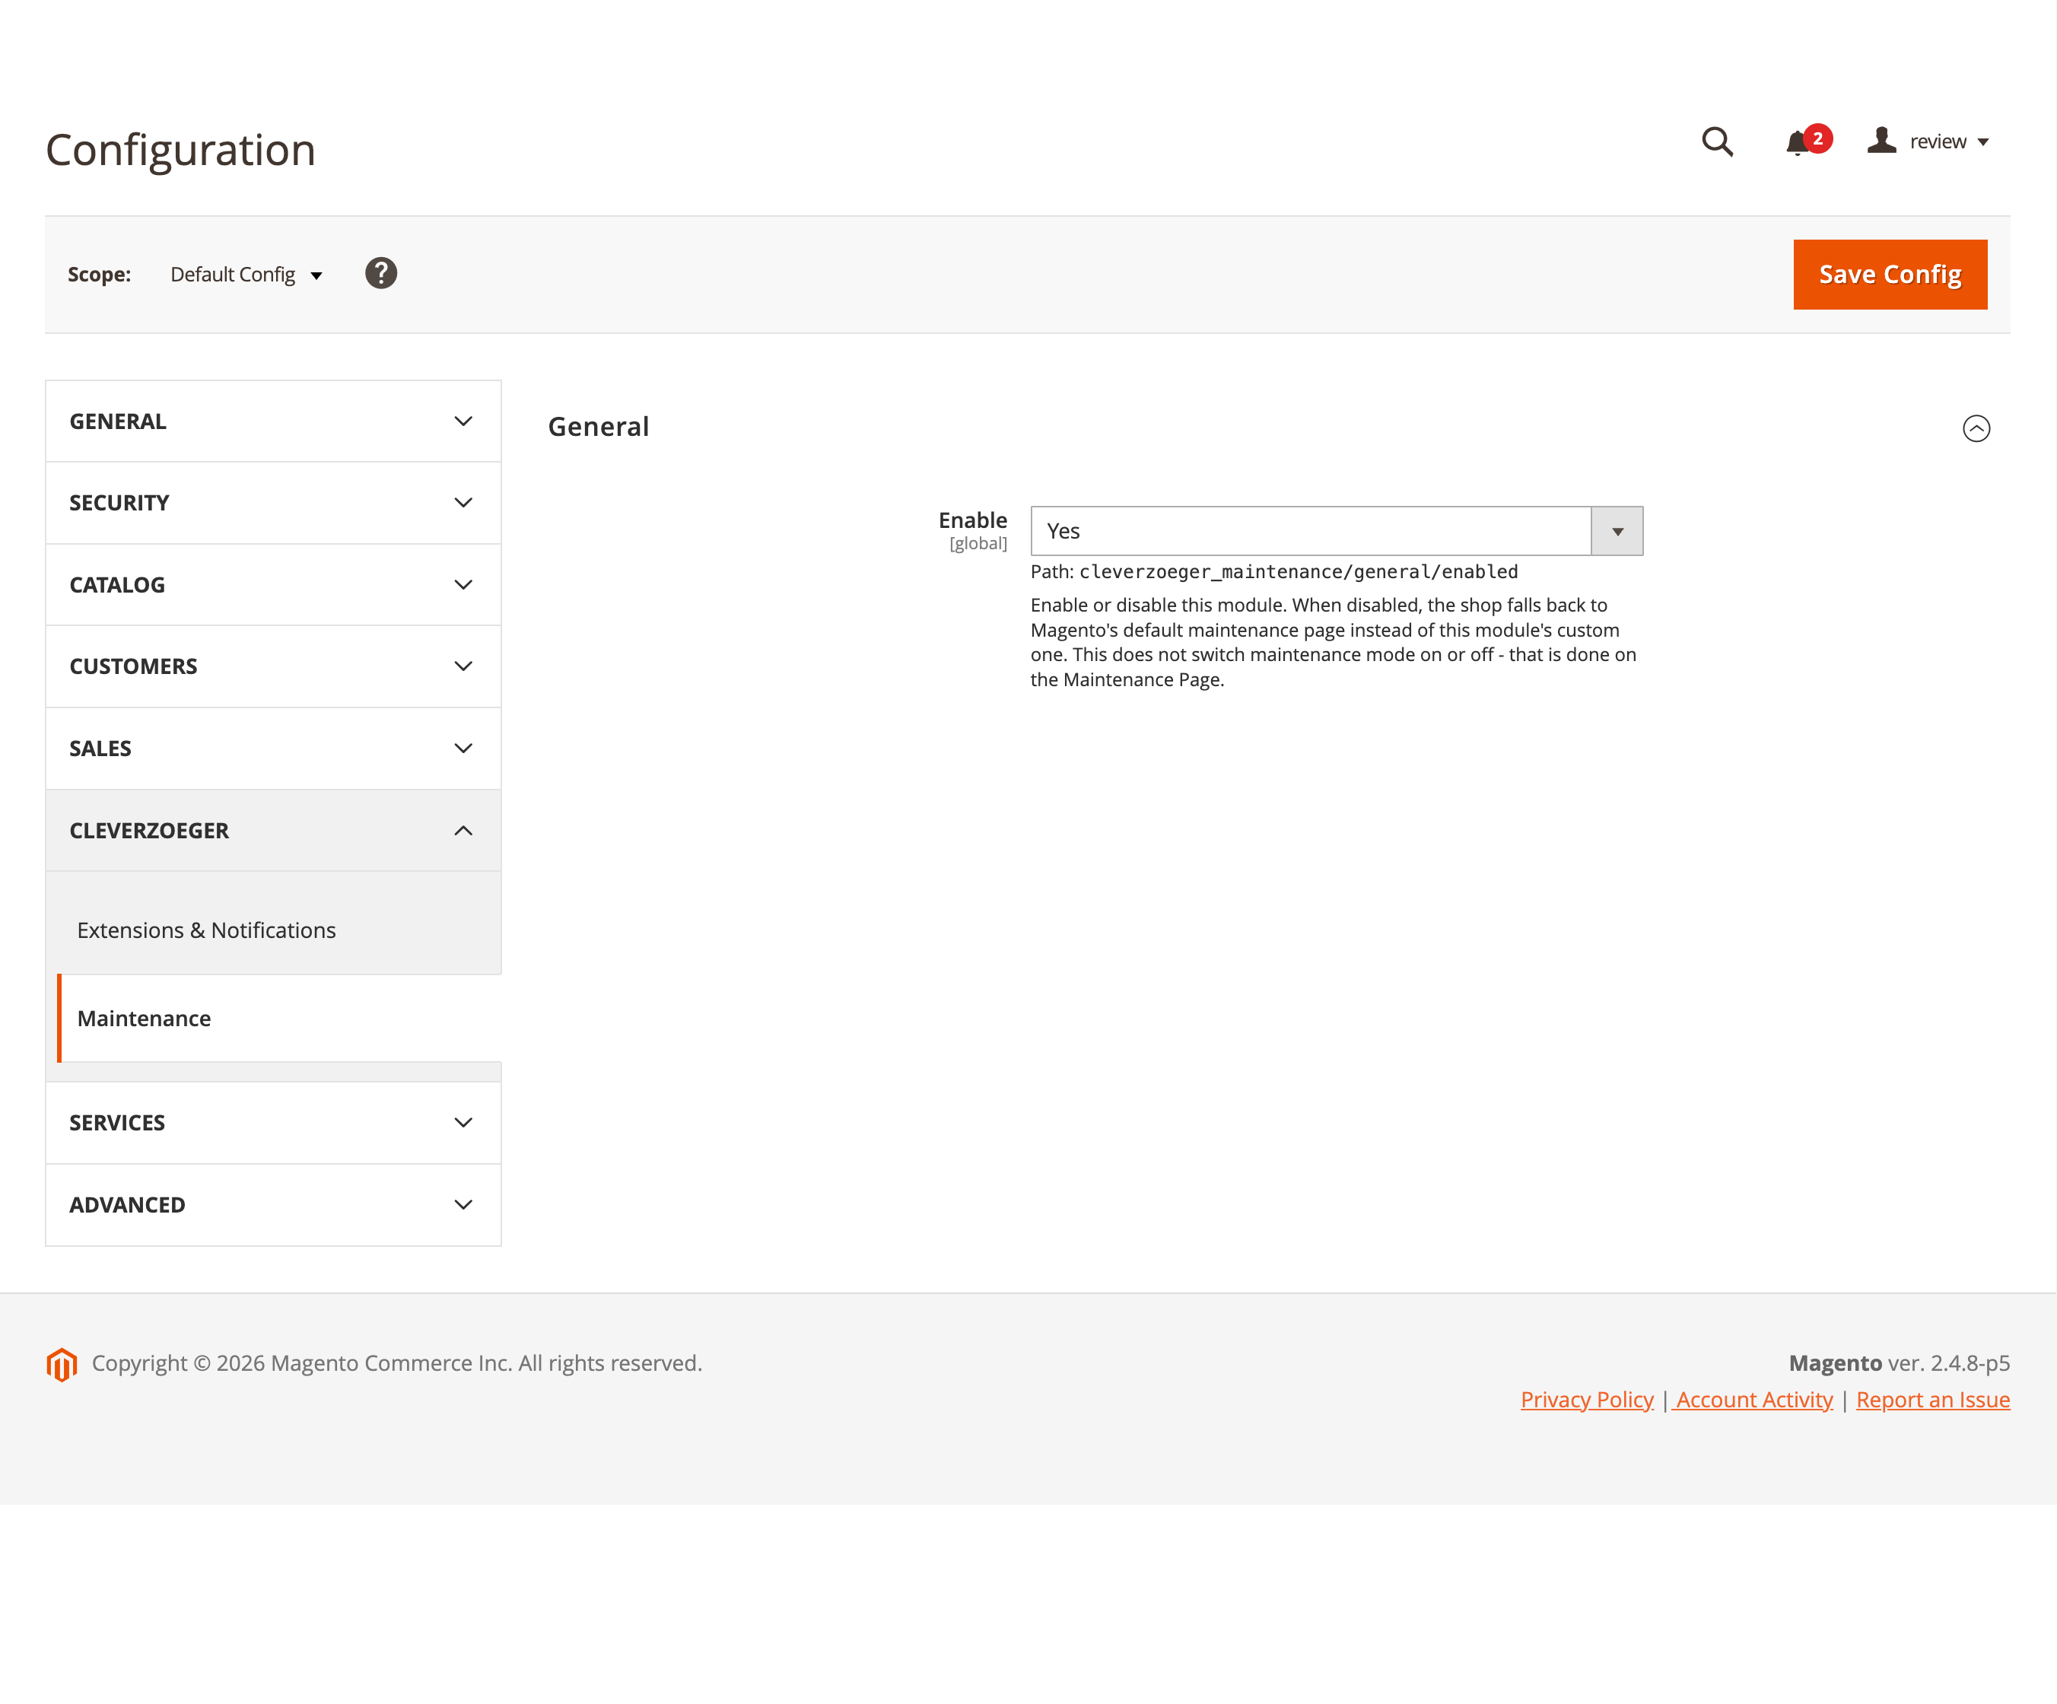Expand the SALES configuration tab

point(273,749)
